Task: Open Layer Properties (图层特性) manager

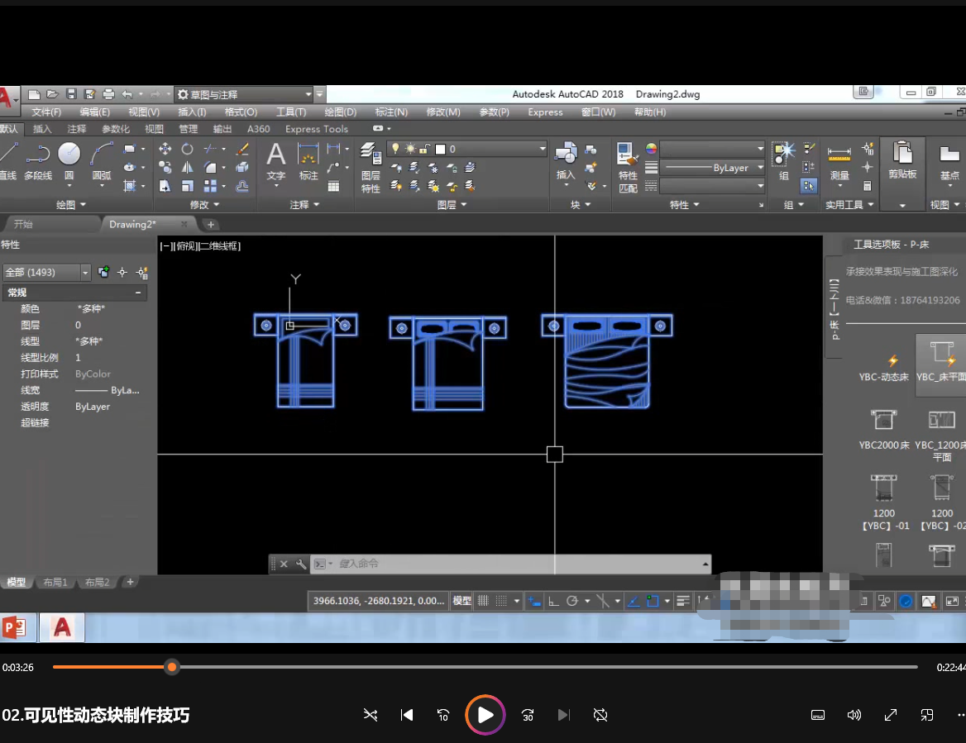Action: (x=371, y=168)
